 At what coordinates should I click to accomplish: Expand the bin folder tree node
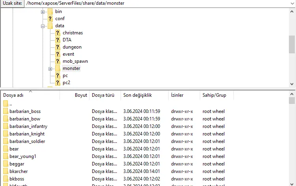click(43, 12)
